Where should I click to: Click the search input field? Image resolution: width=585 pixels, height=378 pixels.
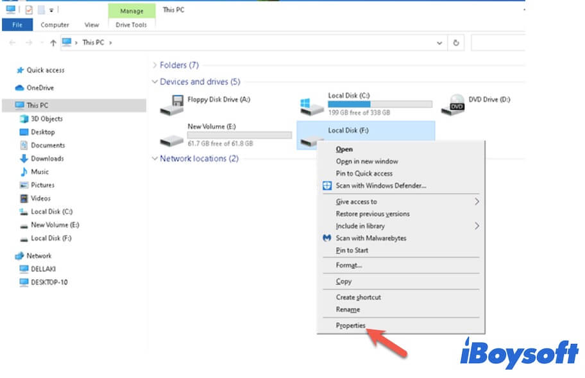(x=498, y=42)
